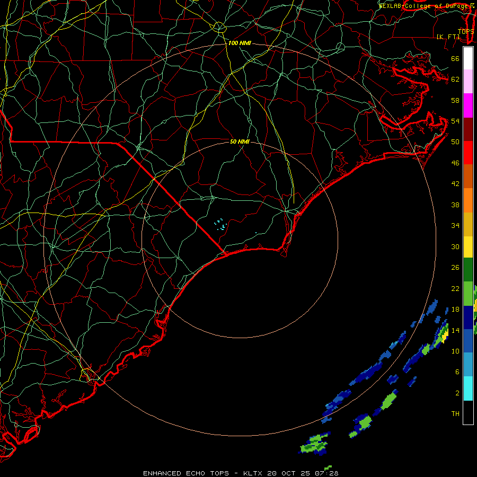This screenshot has width=477, height=477.
Task: Click legend value '18'
Action: 455,310
